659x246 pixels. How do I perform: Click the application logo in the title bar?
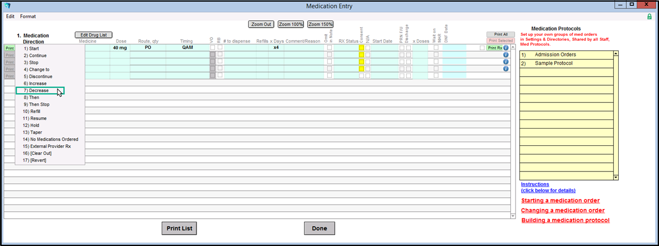(7, 6)
